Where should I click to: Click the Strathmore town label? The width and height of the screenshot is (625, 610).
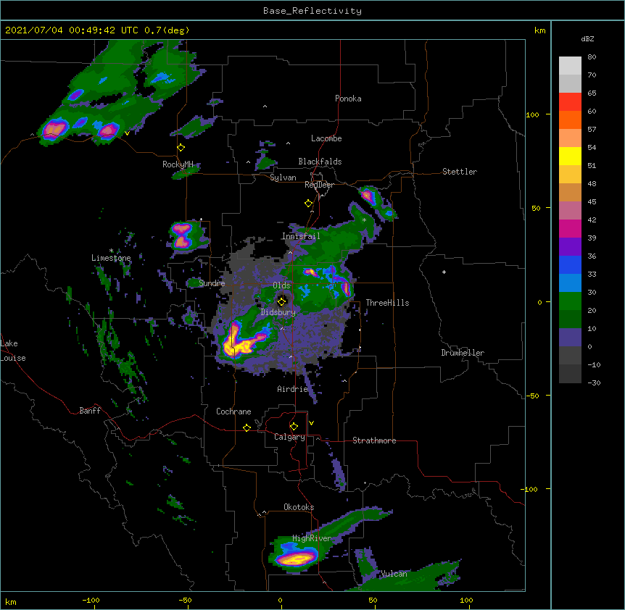374,440
